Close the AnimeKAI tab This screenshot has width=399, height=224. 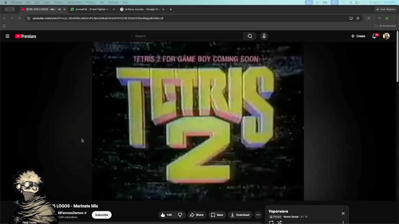click(x=114, y=9)
